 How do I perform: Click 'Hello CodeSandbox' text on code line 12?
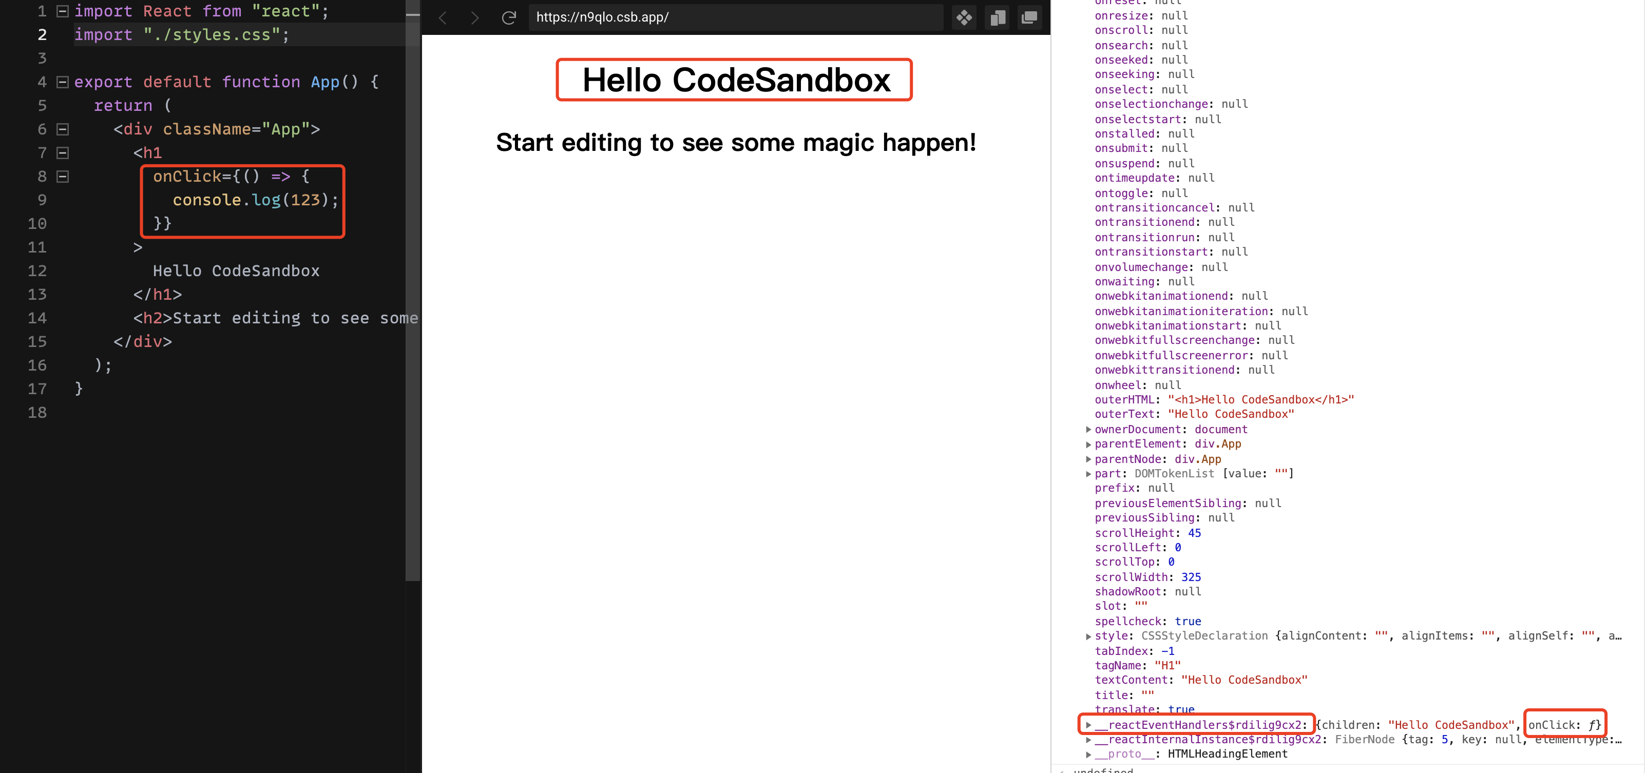(236, 272)
